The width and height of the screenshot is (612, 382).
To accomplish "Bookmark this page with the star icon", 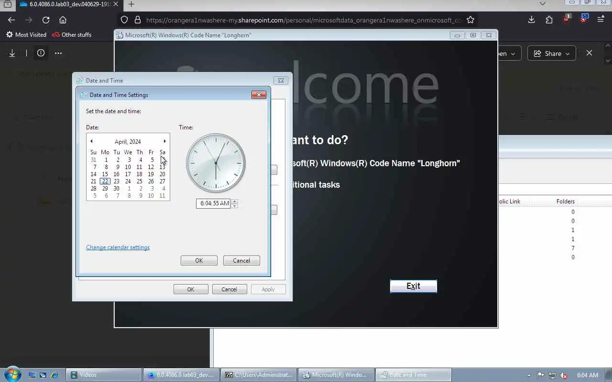I will (x=470, y=20).
